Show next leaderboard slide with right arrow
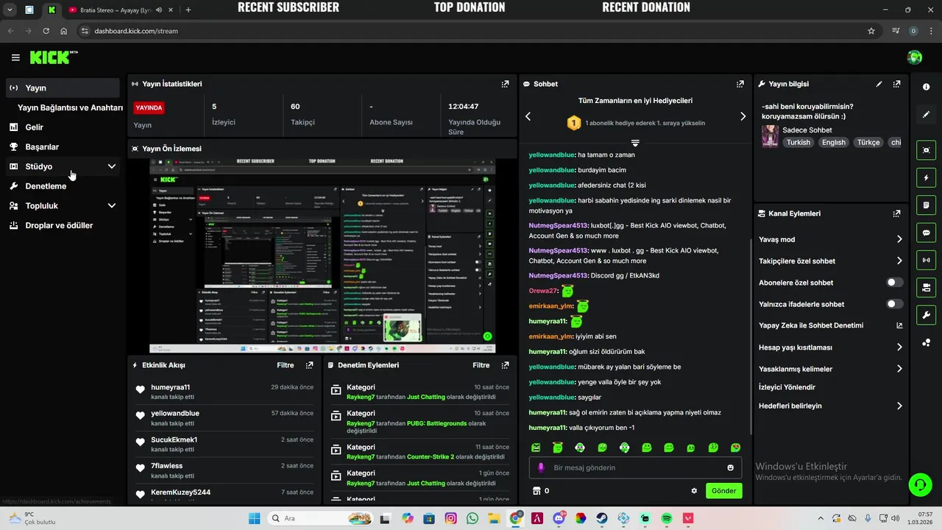942x530 pixels. 743,116
